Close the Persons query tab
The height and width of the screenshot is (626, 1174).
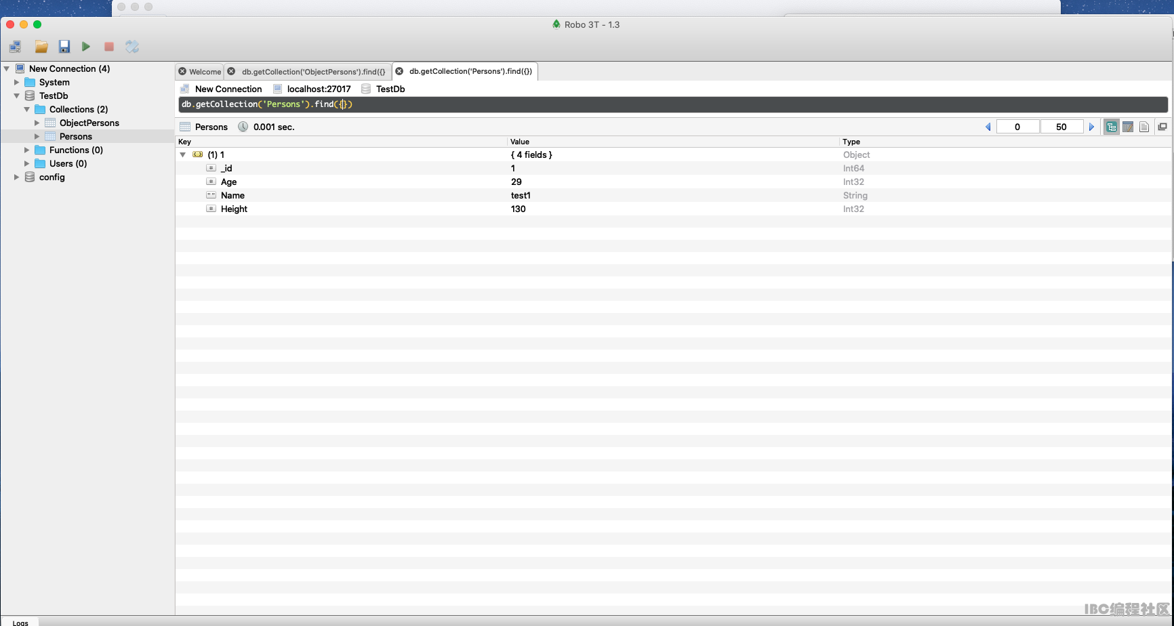click(x=399, y=71)
